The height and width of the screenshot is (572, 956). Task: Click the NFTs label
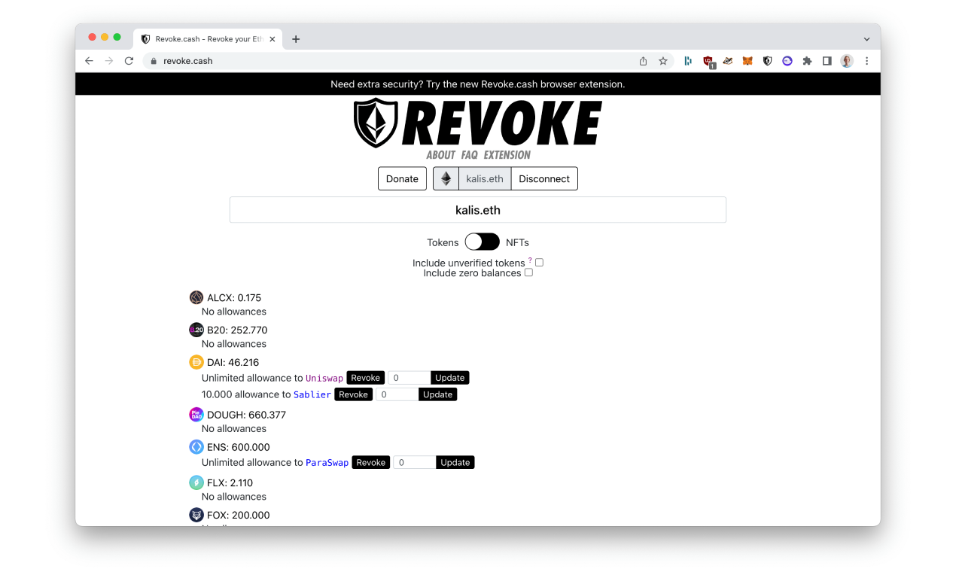click(x=517, y=242)
